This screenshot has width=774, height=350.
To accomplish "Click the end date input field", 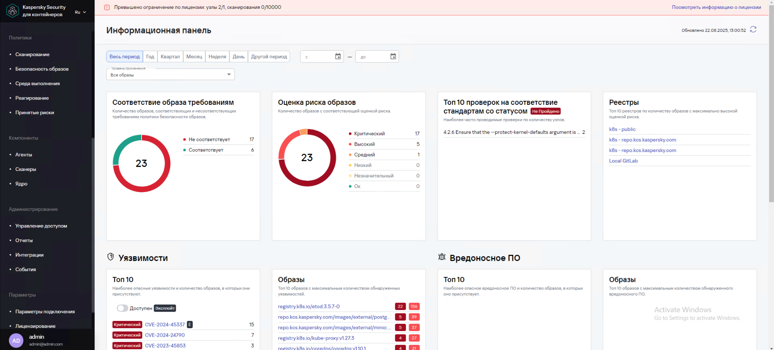I will (377, 56).
